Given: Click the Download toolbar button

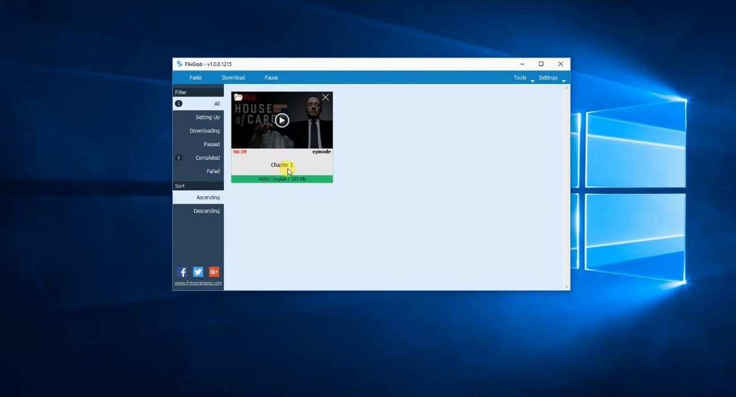Looking at the screenshot, I should click(233, 78).
